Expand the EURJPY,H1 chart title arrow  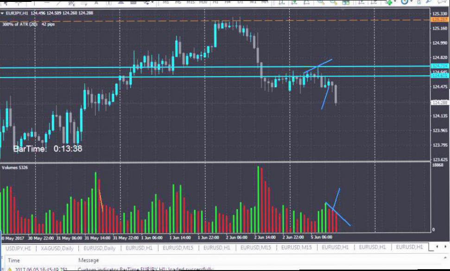(2, 13)
